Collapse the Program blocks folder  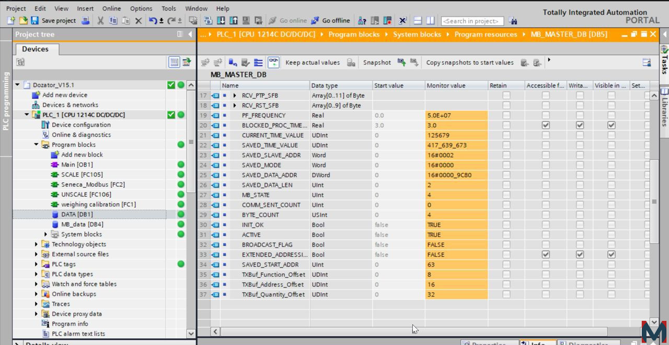click(36, 145)
